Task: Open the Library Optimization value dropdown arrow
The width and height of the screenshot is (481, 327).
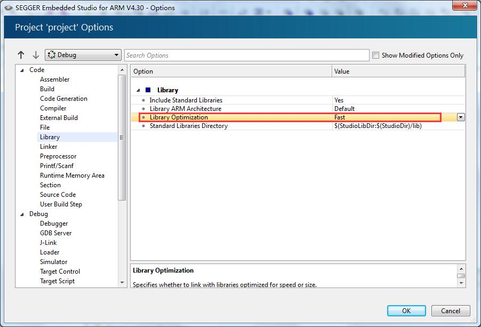Action: pos(460,117)
